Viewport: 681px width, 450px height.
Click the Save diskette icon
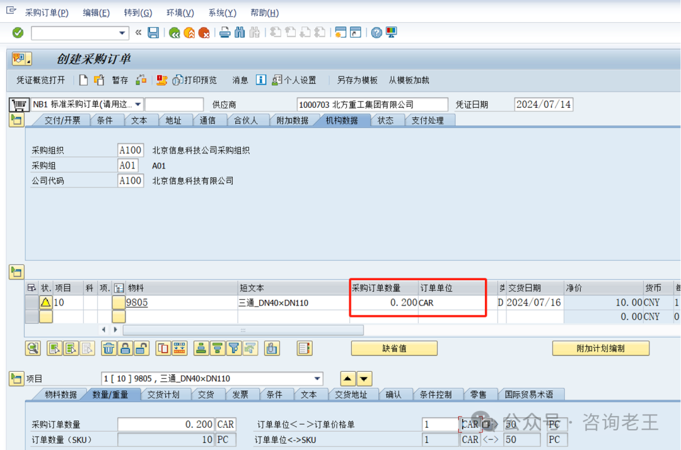(153, 33)
